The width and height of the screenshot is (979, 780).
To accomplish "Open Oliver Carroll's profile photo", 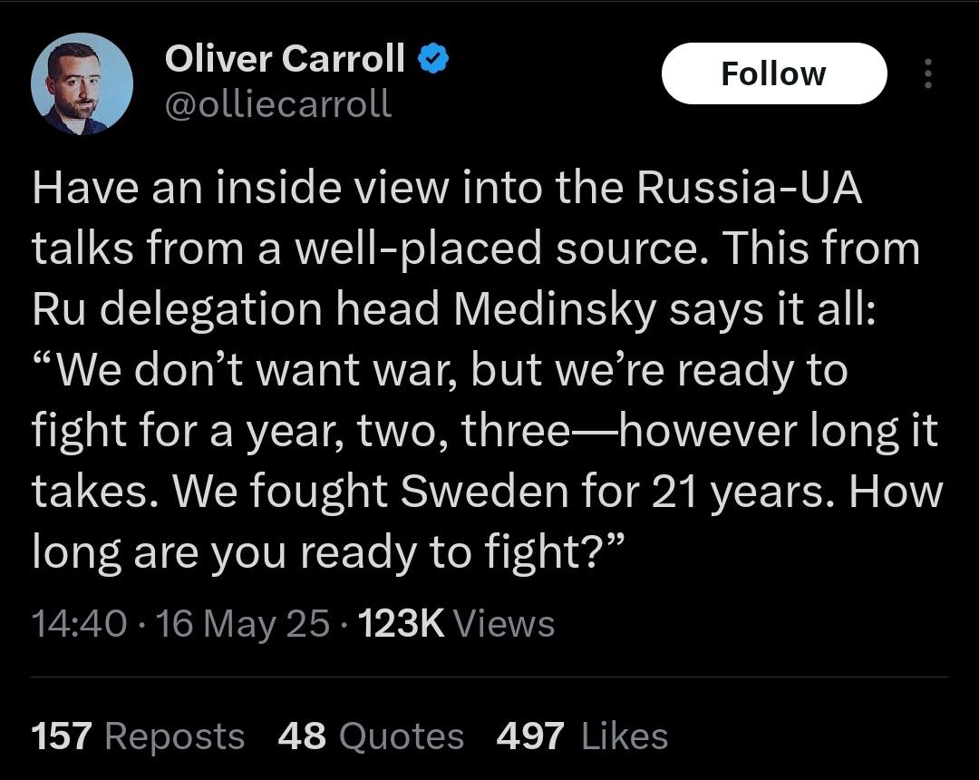I will [x=82, y=84].
